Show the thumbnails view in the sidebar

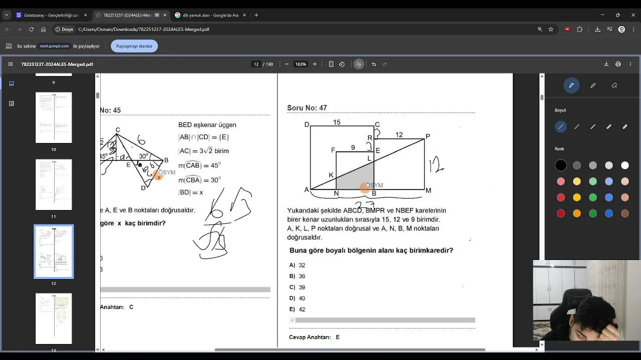pyautogui.click(x=12, y=83)
